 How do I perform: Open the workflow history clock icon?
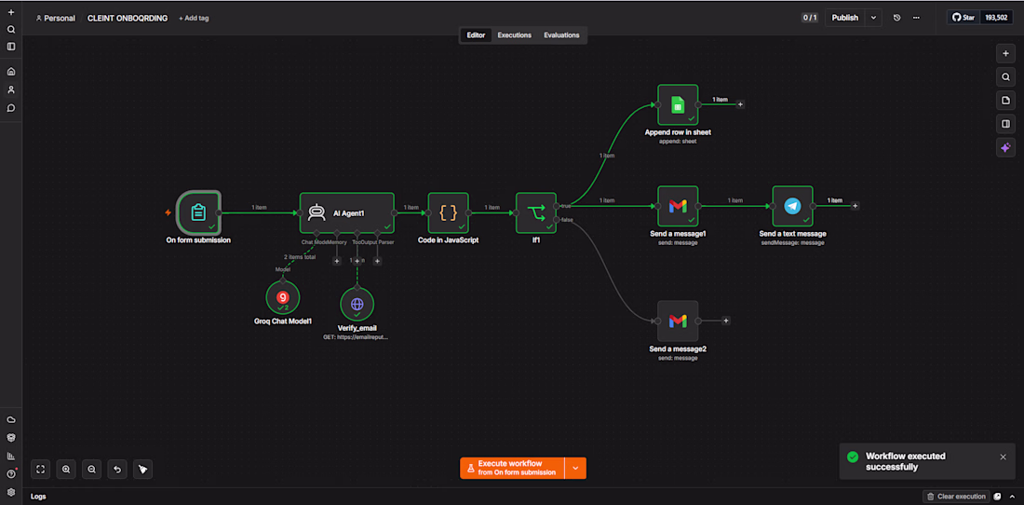(896, 18)
